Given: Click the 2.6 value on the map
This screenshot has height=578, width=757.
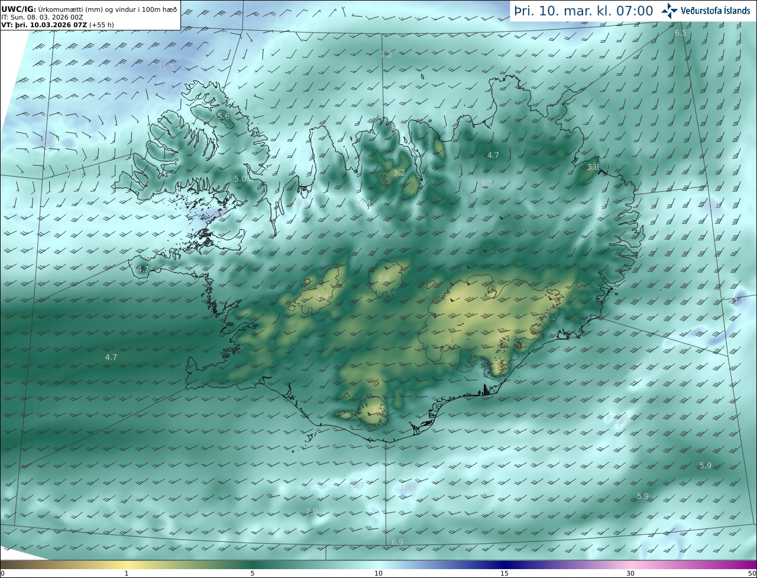Looking at the screenshot, I should point(384,279).
